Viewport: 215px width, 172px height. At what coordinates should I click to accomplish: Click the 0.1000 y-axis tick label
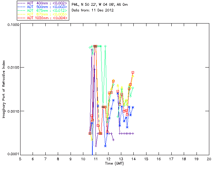tap(13, 25)
